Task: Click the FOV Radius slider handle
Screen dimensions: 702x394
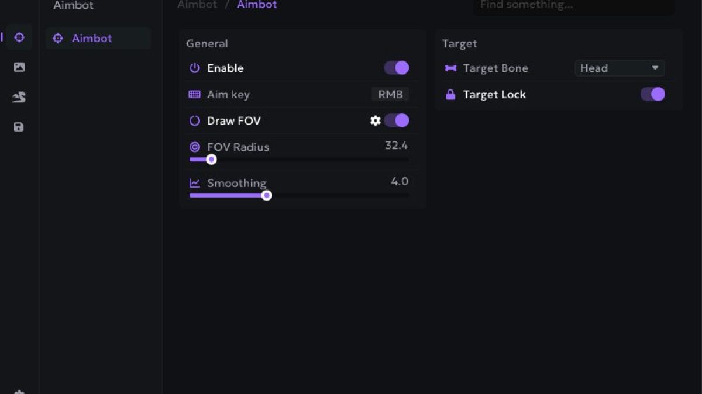Action: 212,160
